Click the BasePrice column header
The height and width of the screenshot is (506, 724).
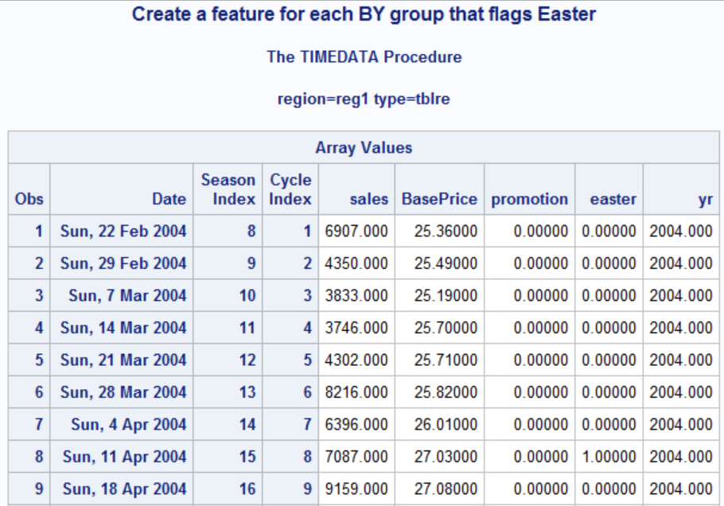(439, 199)
